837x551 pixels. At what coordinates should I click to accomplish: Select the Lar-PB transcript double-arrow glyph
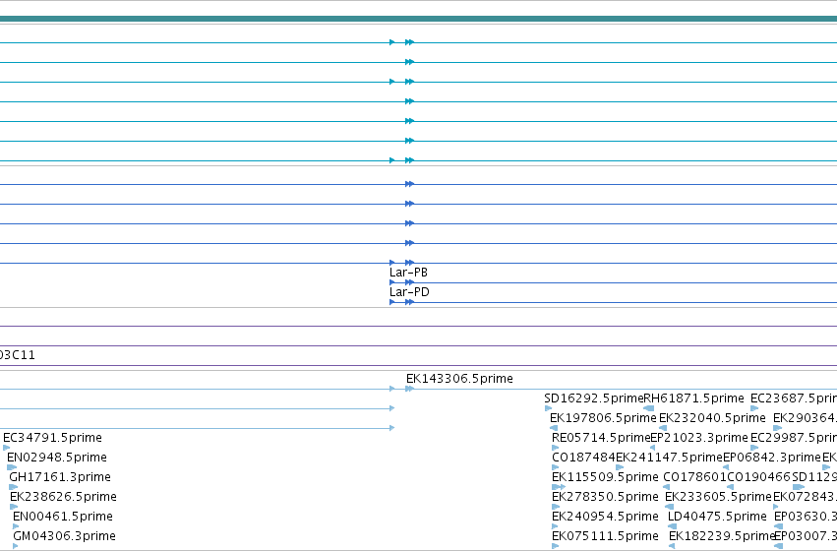409,282
